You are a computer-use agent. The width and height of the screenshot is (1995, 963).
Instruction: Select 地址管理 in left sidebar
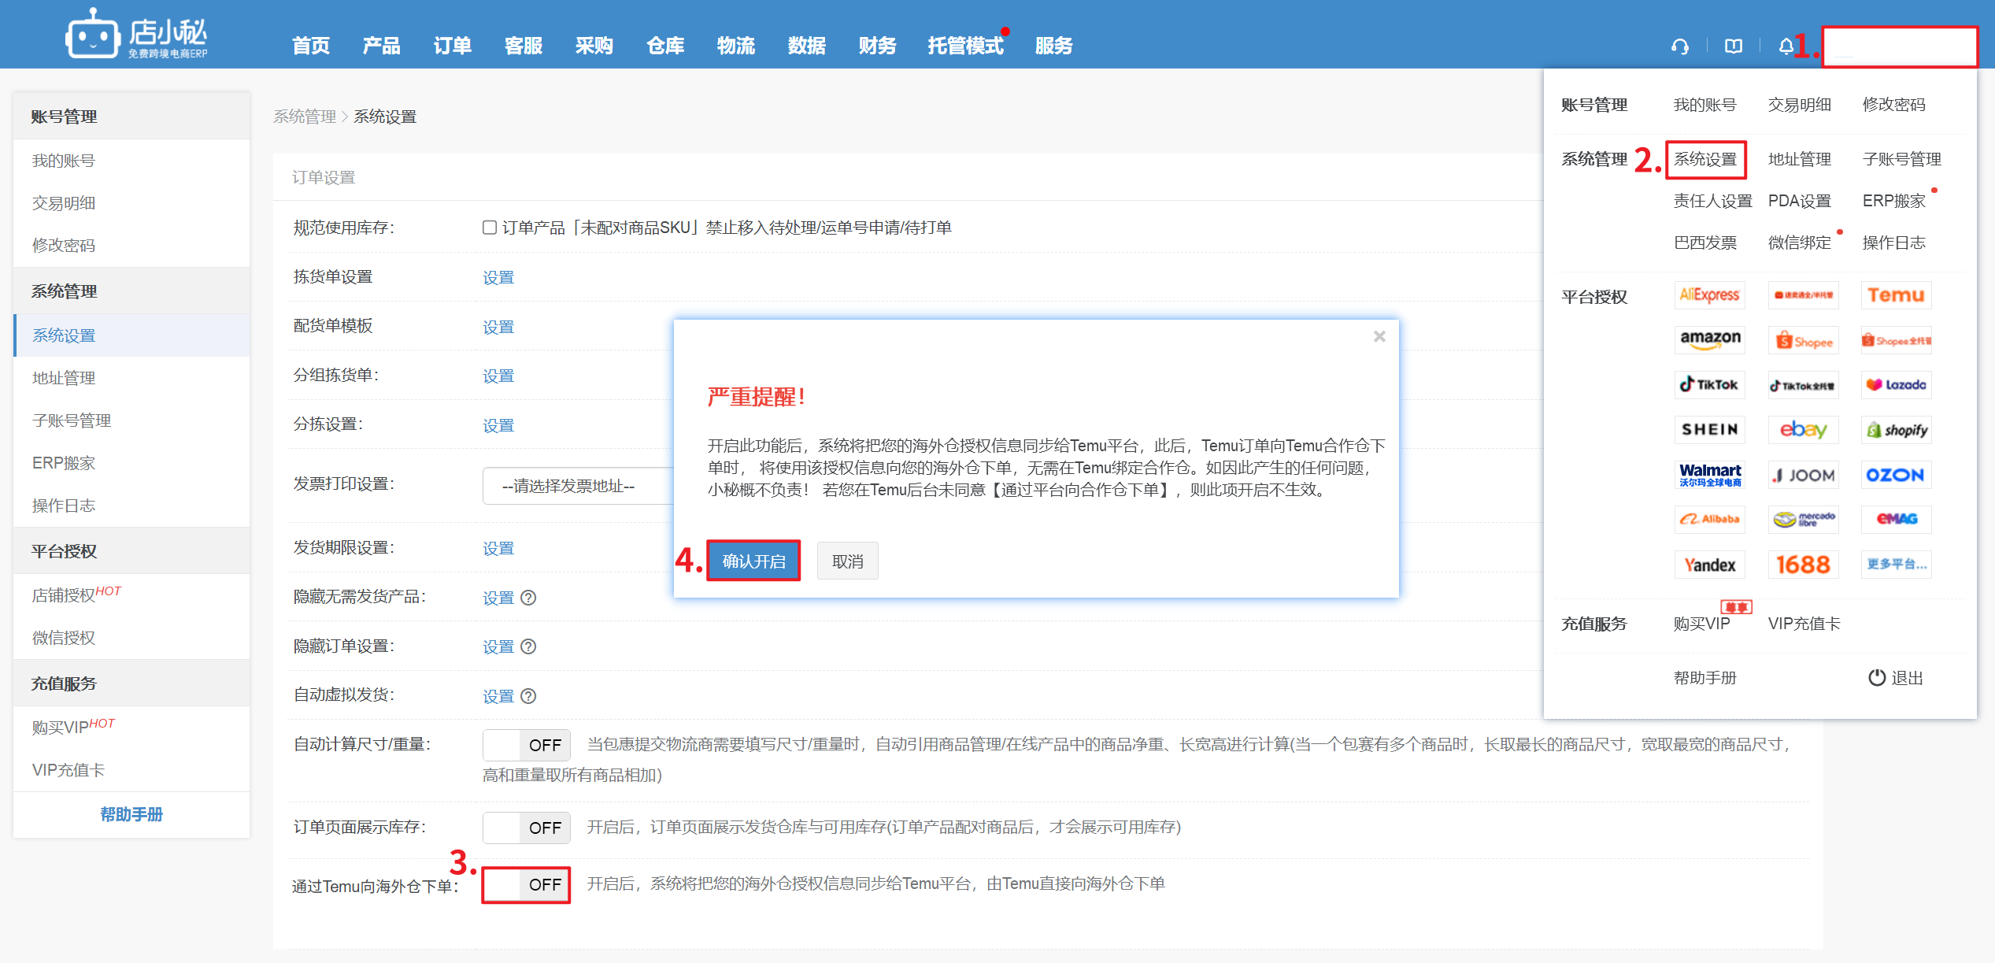click(64, 378)
